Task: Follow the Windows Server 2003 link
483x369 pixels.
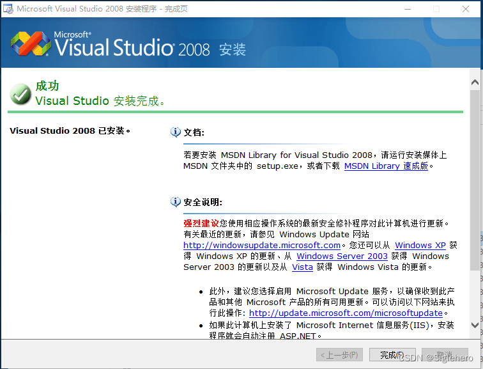Action: click(x=342, y=256)
